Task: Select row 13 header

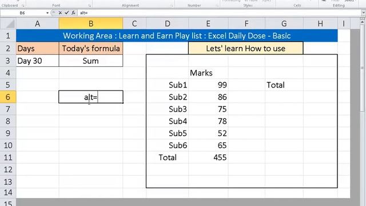Action: (x=8, y=182)
